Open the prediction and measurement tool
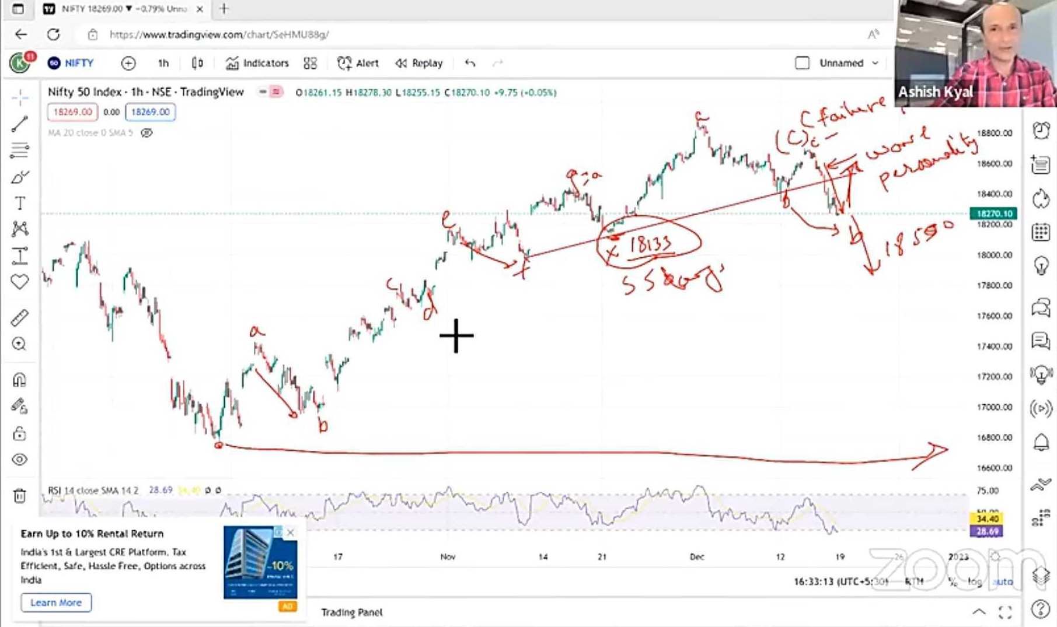This screenshot has width=1057, height=627. (20, 256)
